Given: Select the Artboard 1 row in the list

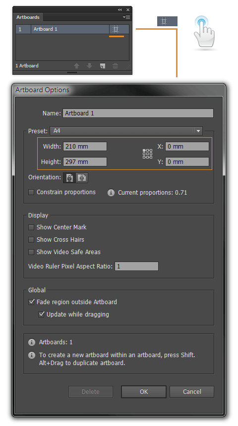Looking at the screenshot, I should point(72,29).
